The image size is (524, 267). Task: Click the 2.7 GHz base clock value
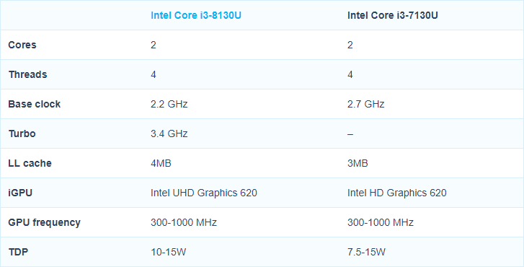click(x=366, y=104)
